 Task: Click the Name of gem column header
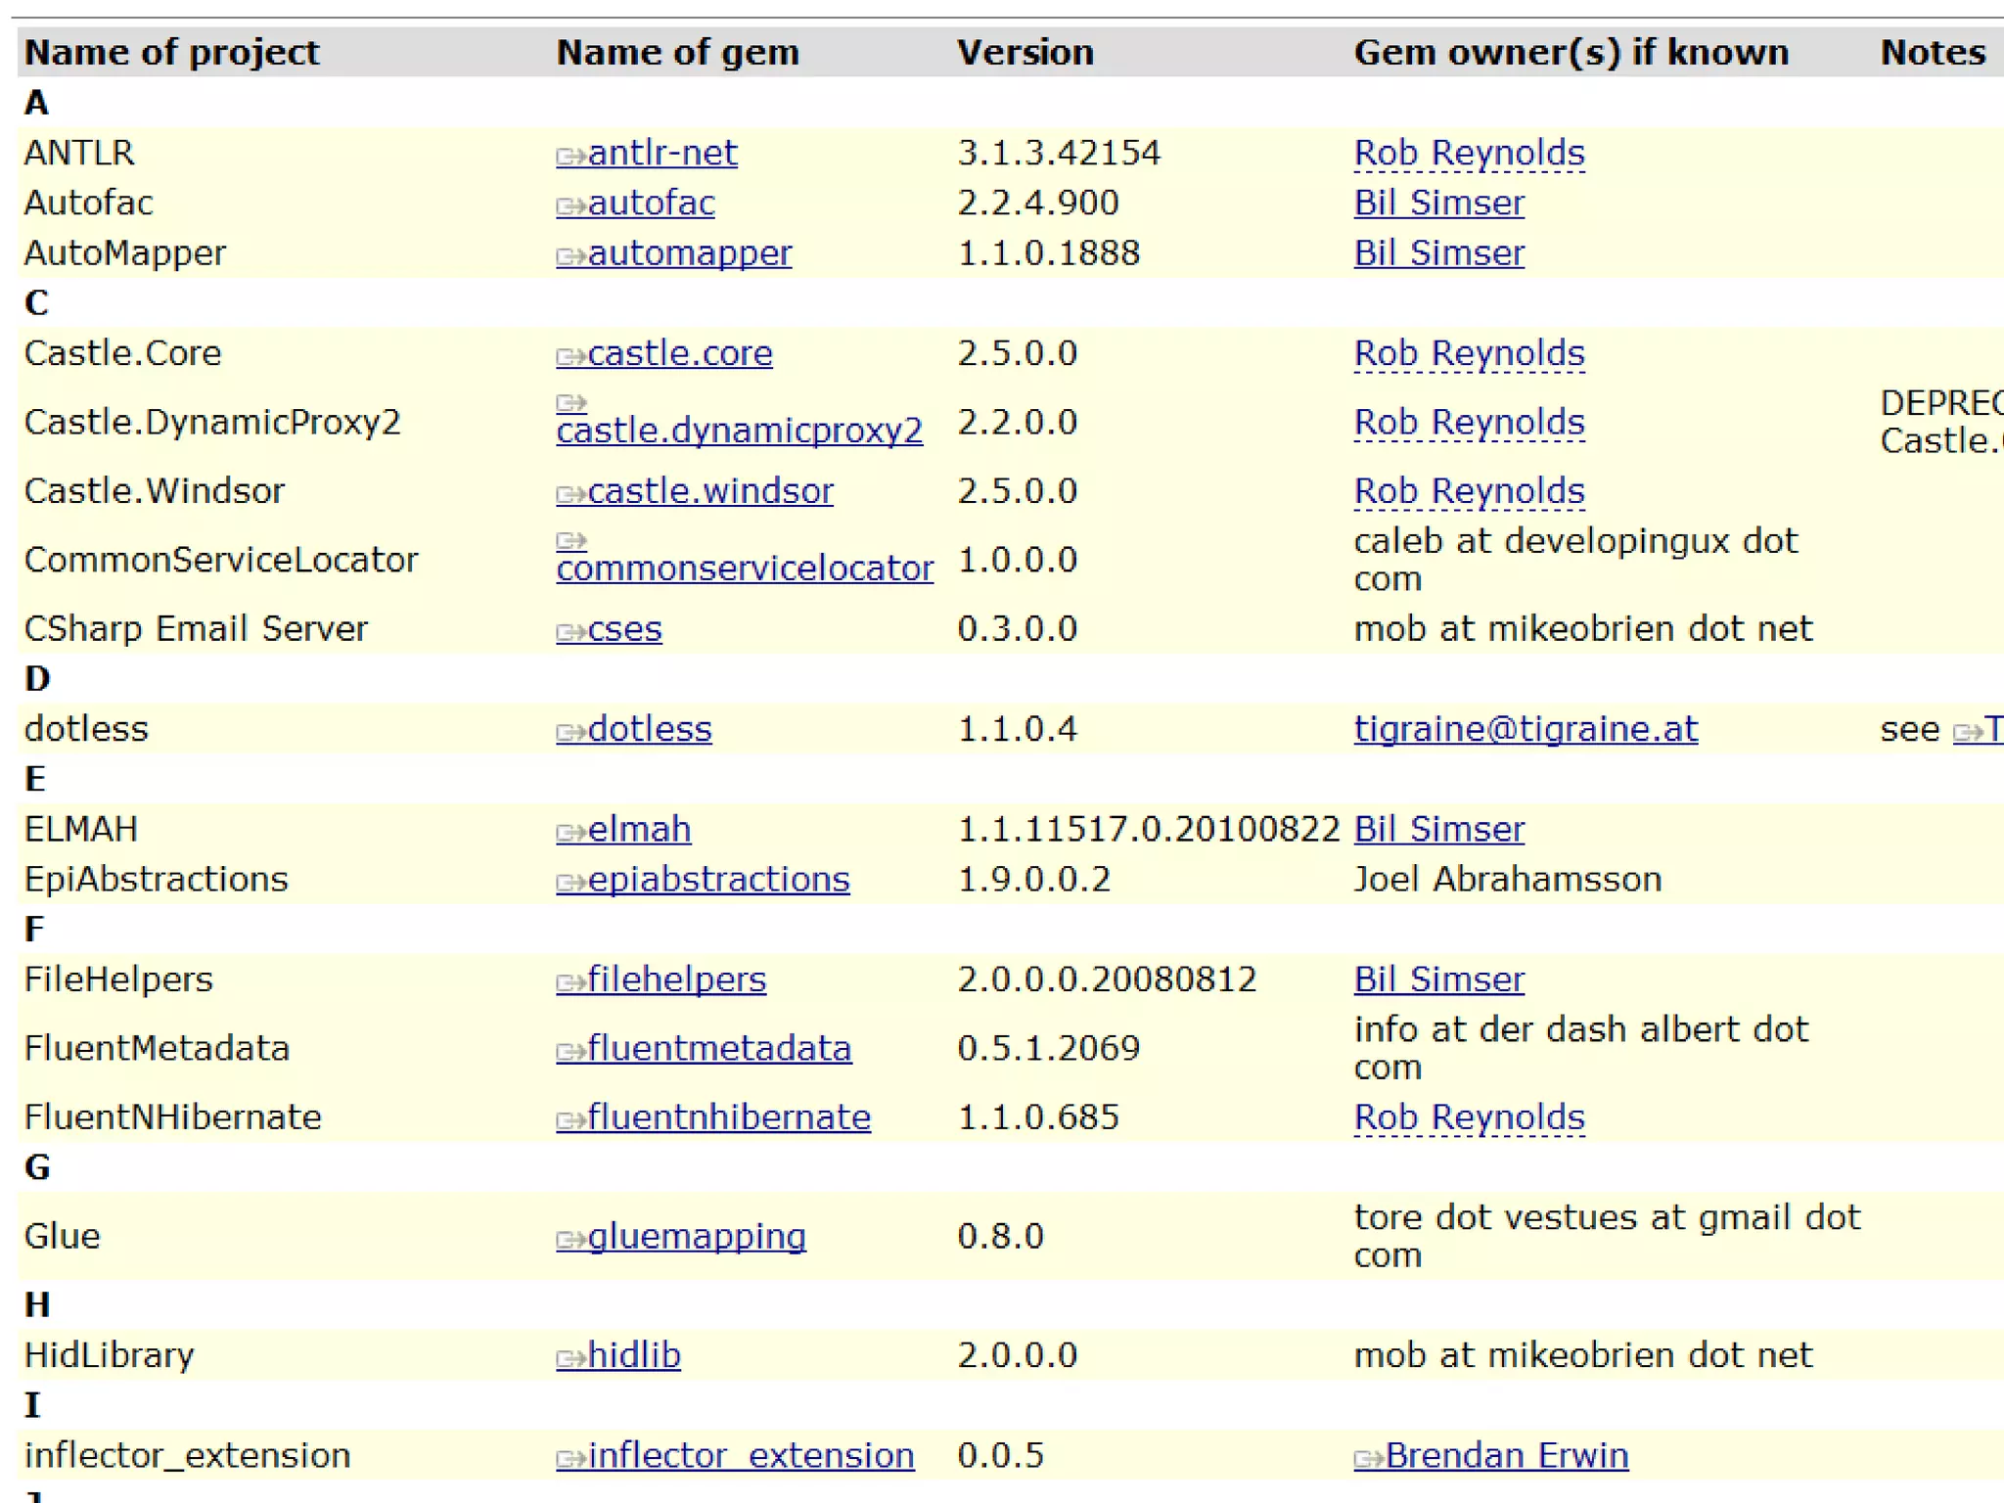(x=677, y=52)
